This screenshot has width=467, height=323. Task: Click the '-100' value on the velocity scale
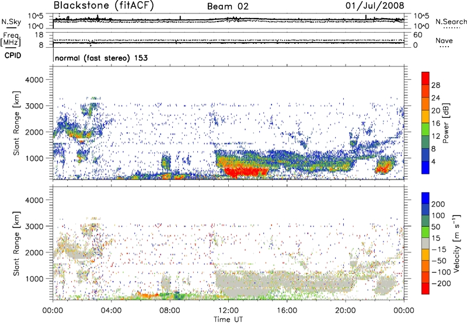(441, 272)
